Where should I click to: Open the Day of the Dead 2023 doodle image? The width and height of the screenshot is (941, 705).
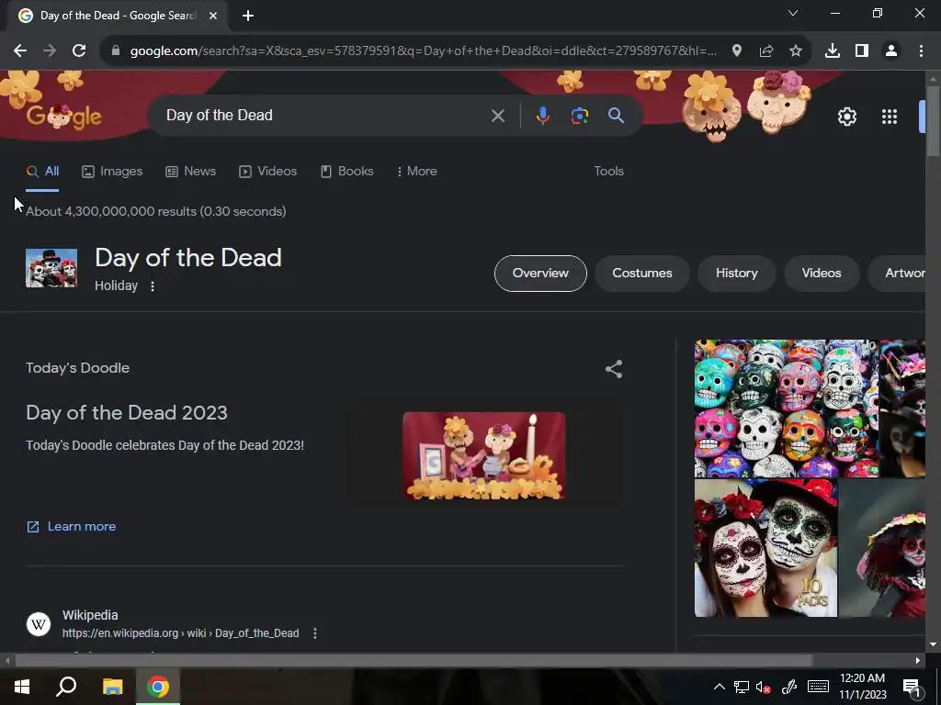point(483,455)
